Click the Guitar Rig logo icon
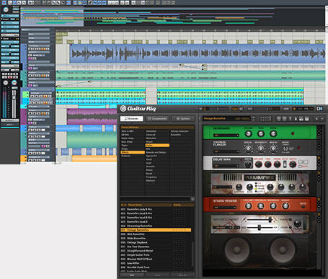Image resolution: width=328 pixels, height=279 pixels. [123, 109]
